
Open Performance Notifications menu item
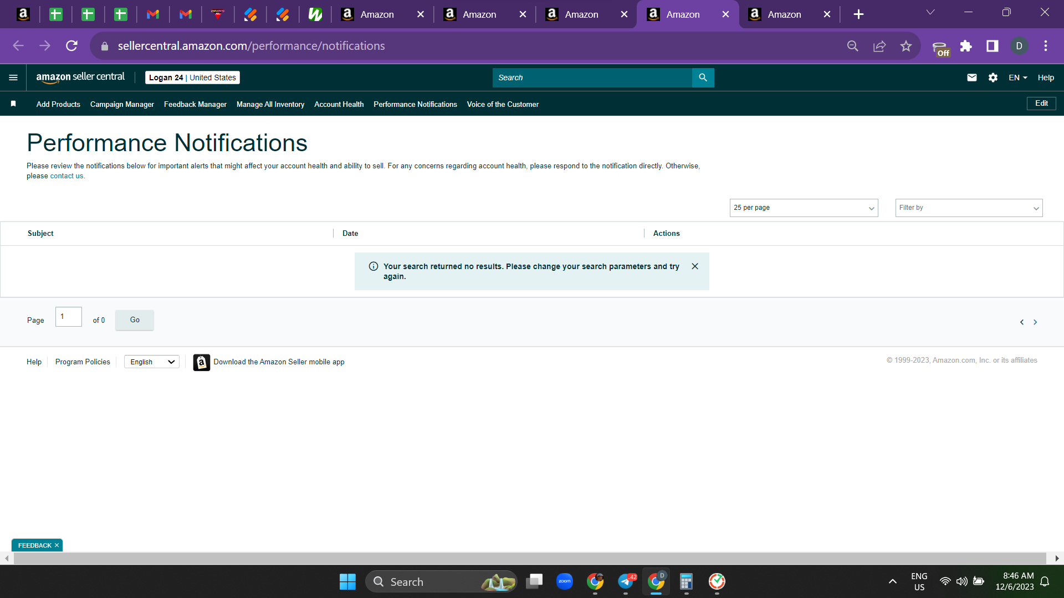(x=415, y=104)
